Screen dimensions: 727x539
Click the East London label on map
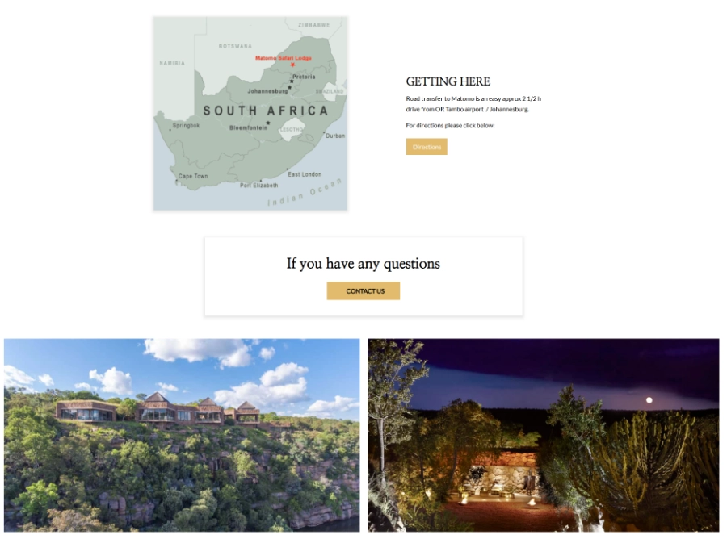[305, 174]
